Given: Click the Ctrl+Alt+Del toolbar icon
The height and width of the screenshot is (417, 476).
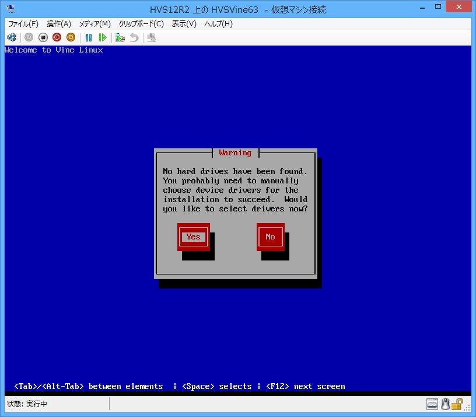Looking at the screenshot, I should point(12,37).
